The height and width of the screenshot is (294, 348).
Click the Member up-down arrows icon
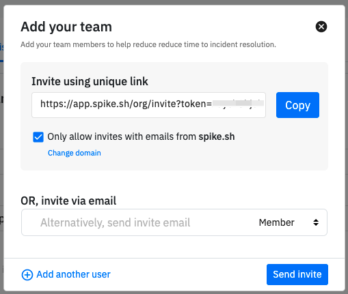316,222
